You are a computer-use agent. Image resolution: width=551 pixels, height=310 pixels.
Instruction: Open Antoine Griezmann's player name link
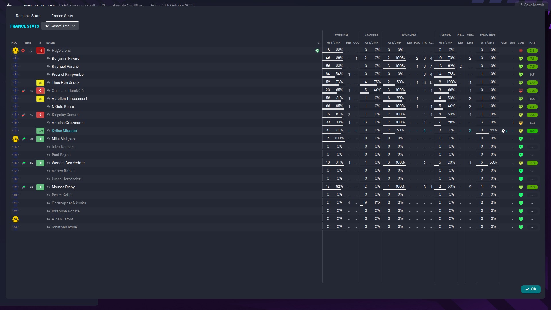point(67,123)
